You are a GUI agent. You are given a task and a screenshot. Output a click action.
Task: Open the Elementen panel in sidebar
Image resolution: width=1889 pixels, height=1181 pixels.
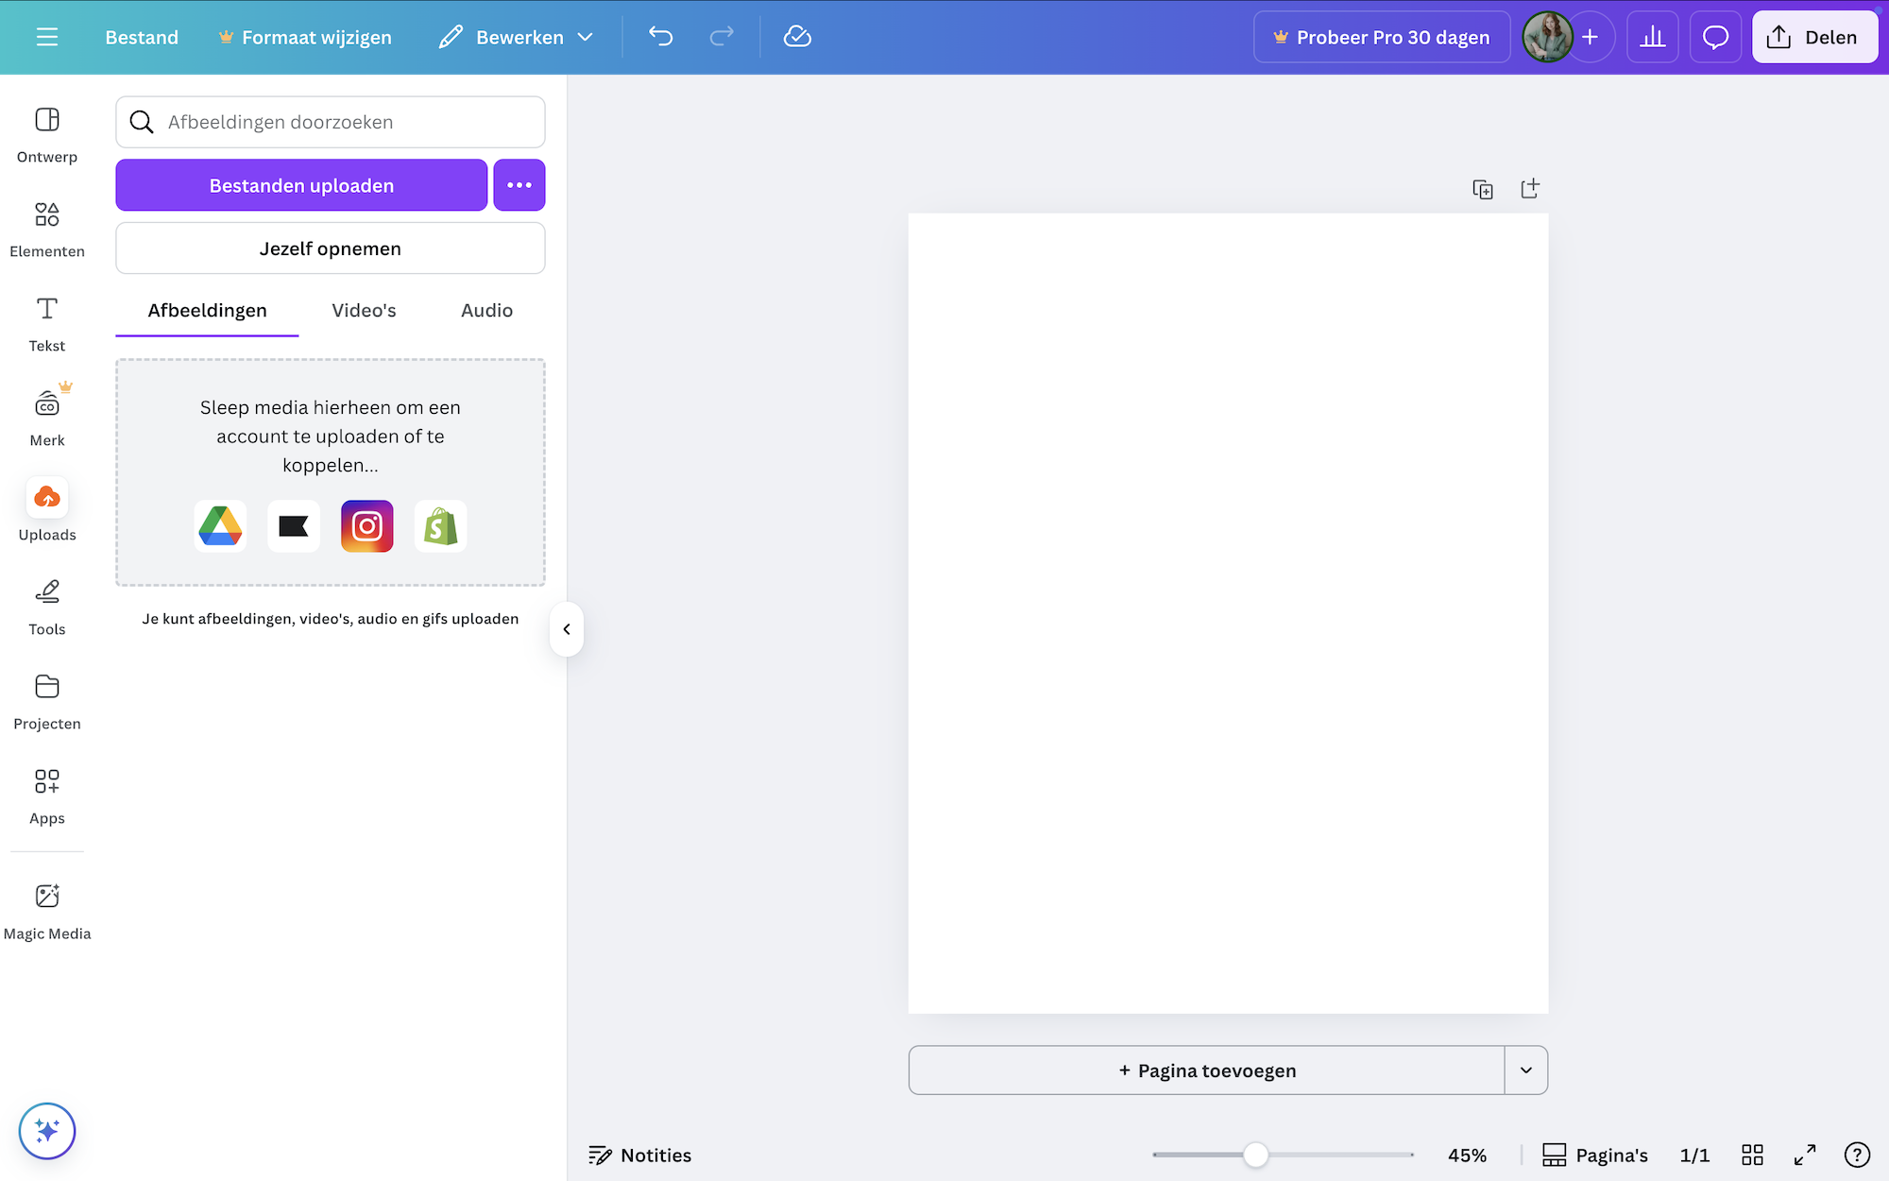(x=46, y=229)
